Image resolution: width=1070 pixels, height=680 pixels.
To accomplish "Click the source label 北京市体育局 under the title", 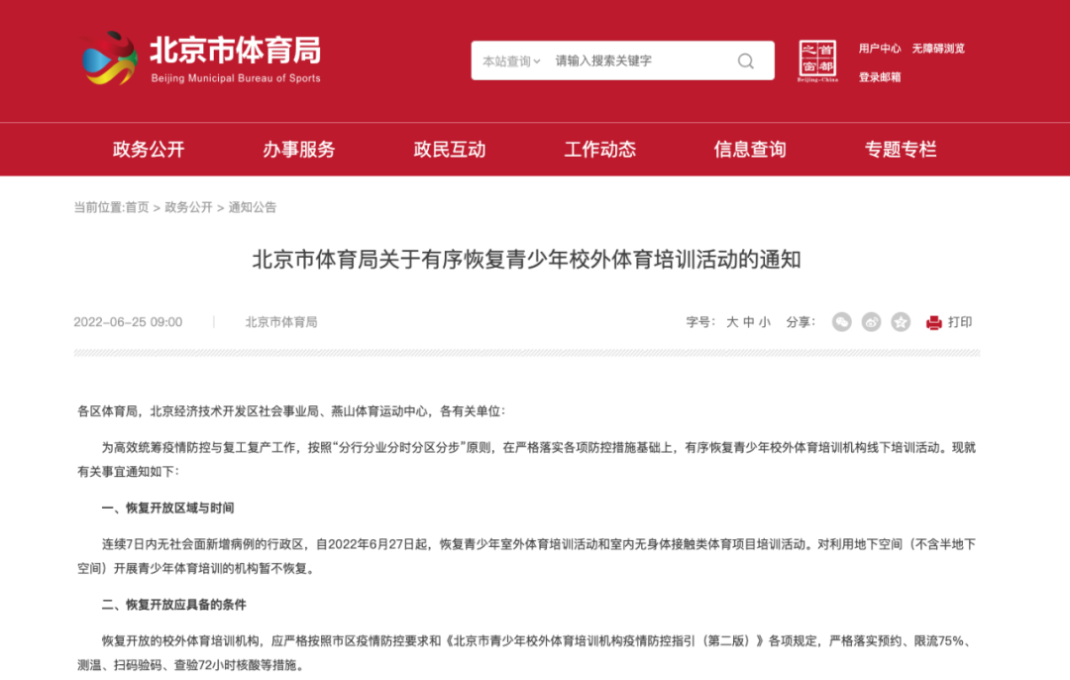I will pyautogui.click(x=281, y=322).
